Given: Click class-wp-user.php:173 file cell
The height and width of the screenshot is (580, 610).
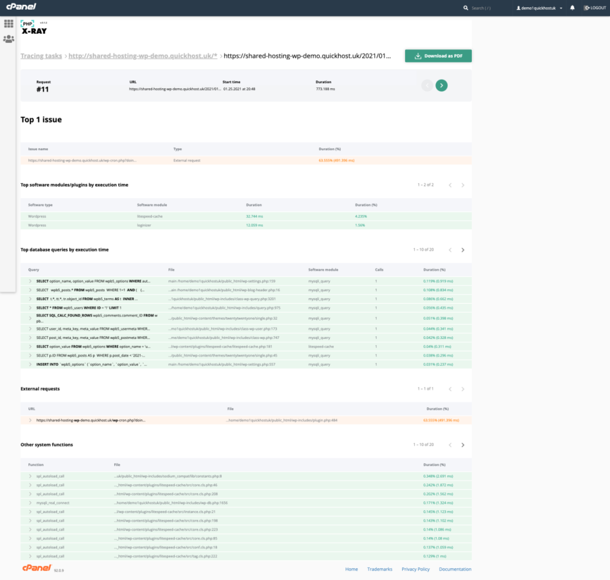Looking at the screenshot, I should click(223, 329).
